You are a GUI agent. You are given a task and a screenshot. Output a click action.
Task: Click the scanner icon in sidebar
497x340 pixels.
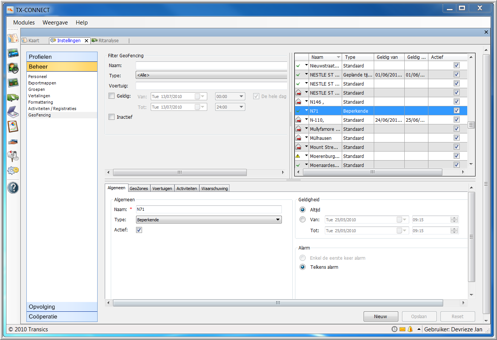(x=13, y=112)
